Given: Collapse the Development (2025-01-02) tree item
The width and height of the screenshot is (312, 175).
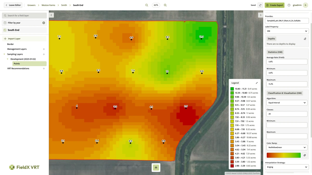Looking at the screenshot, I should pos(7,59).
